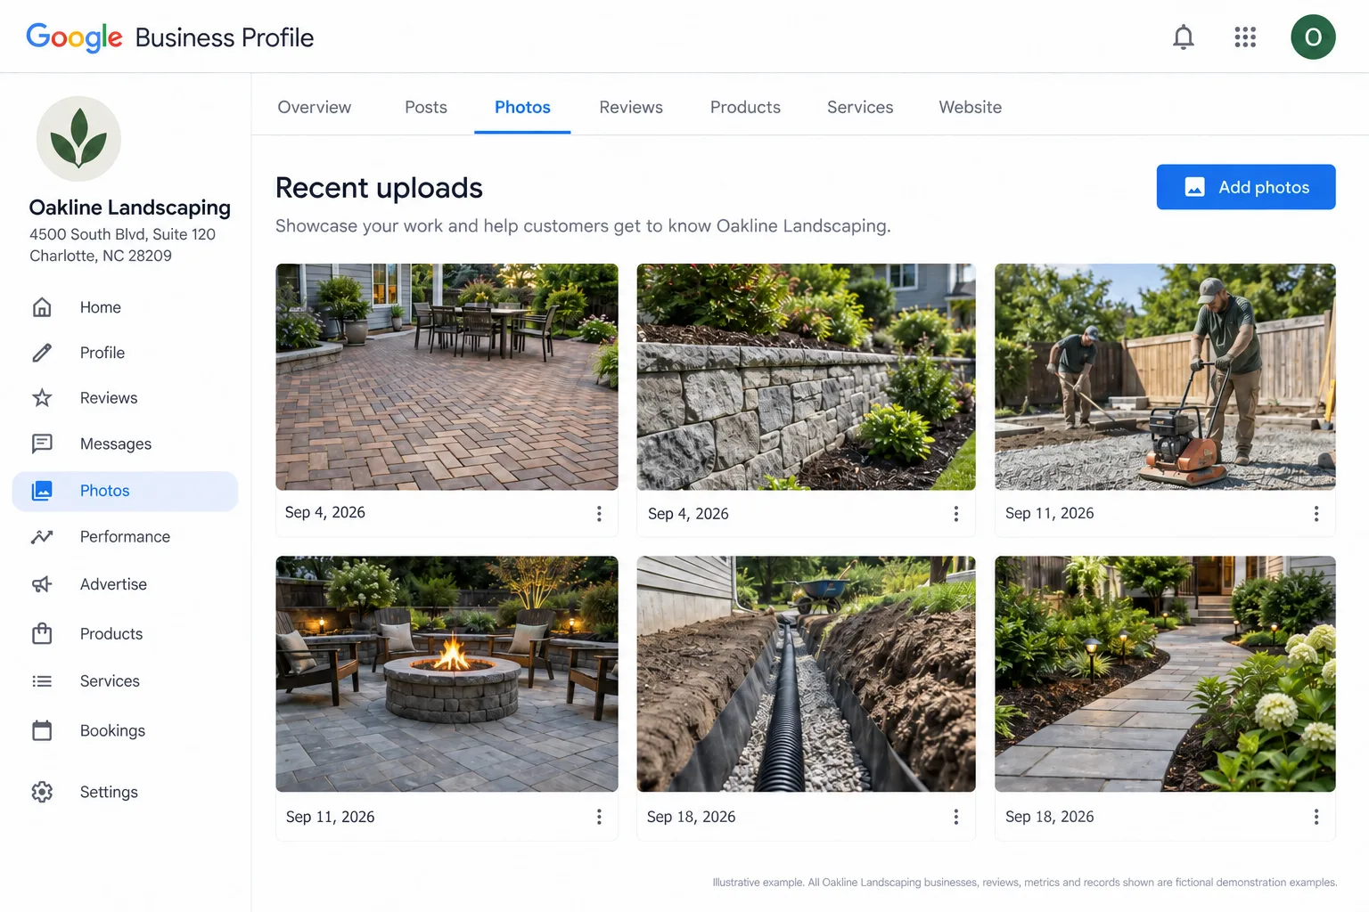Click the Home house icon in sidebar
Image resolution: width=1369 pixels, height=912 pixels.
point(42,307)
